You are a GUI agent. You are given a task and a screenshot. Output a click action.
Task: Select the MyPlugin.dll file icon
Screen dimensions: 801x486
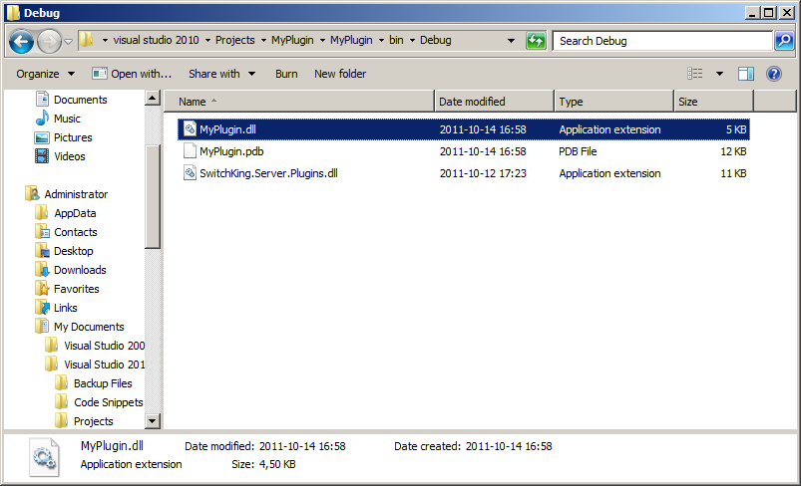[x=190, y=129]
